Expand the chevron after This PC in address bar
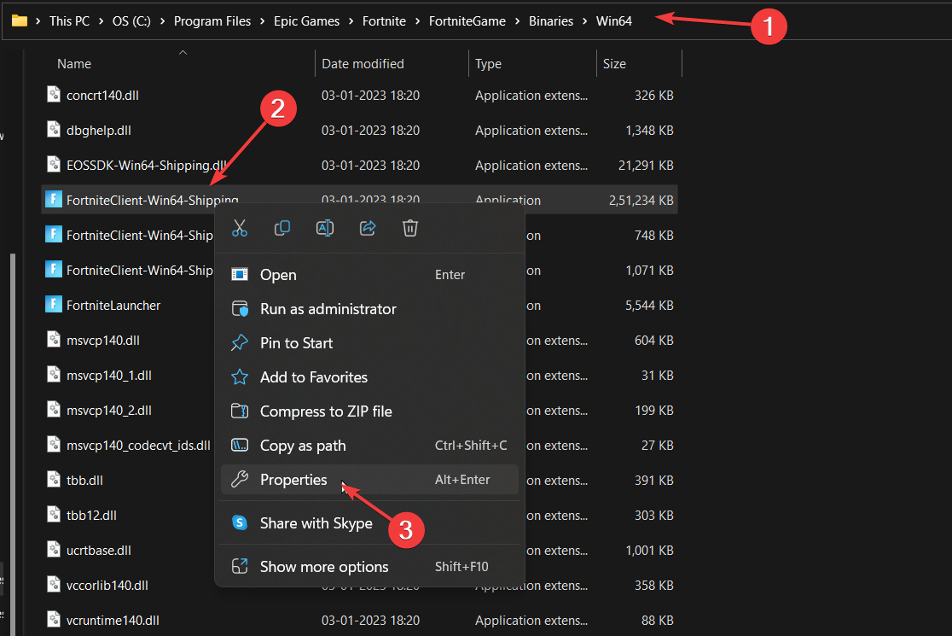Viewport: 952px width, 636px height. [x=101, y=21]
